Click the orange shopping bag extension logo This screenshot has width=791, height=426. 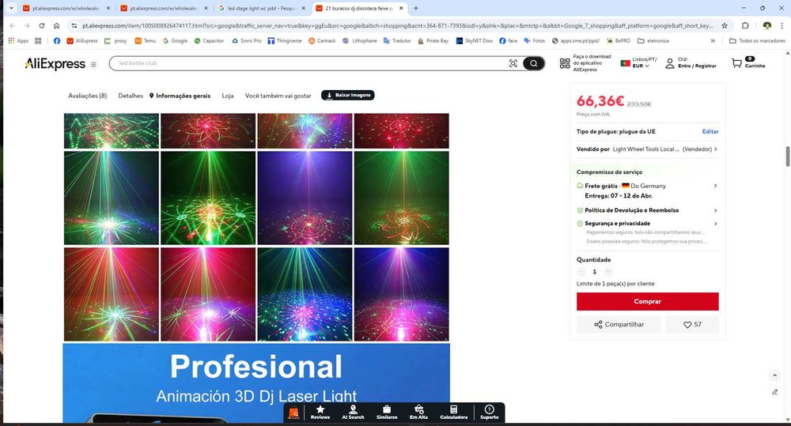tap(293, 413)
